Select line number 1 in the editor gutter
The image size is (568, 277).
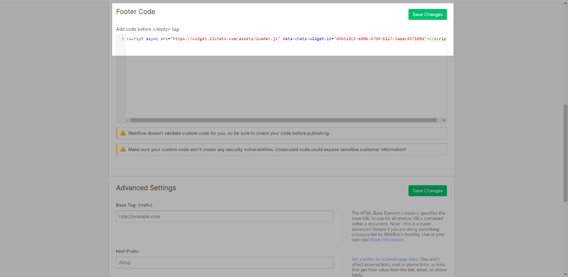coord(123,39)
